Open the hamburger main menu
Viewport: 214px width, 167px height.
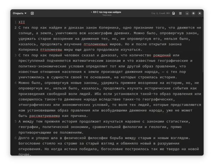[180, 14]
